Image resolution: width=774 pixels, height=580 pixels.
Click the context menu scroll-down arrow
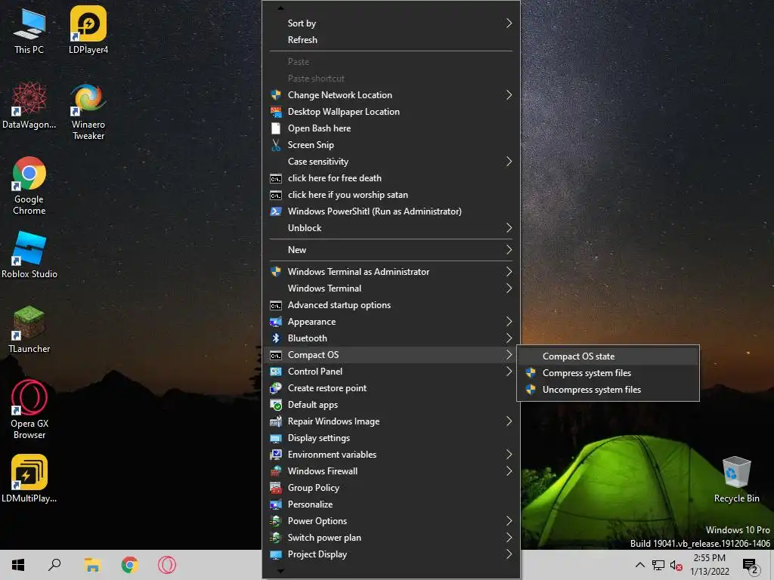(x=280, y=571)
